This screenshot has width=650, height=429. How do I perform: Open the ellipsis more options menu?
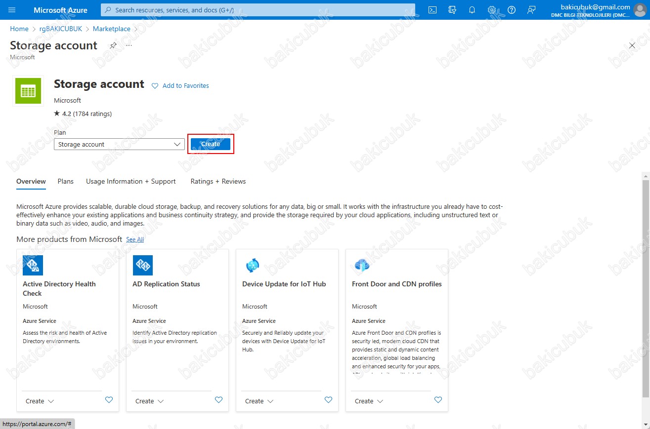(129, 45)
